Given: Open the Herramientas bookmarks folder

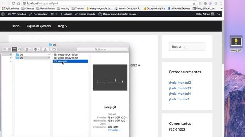Looking at the screenshot, I should point(46,8).
